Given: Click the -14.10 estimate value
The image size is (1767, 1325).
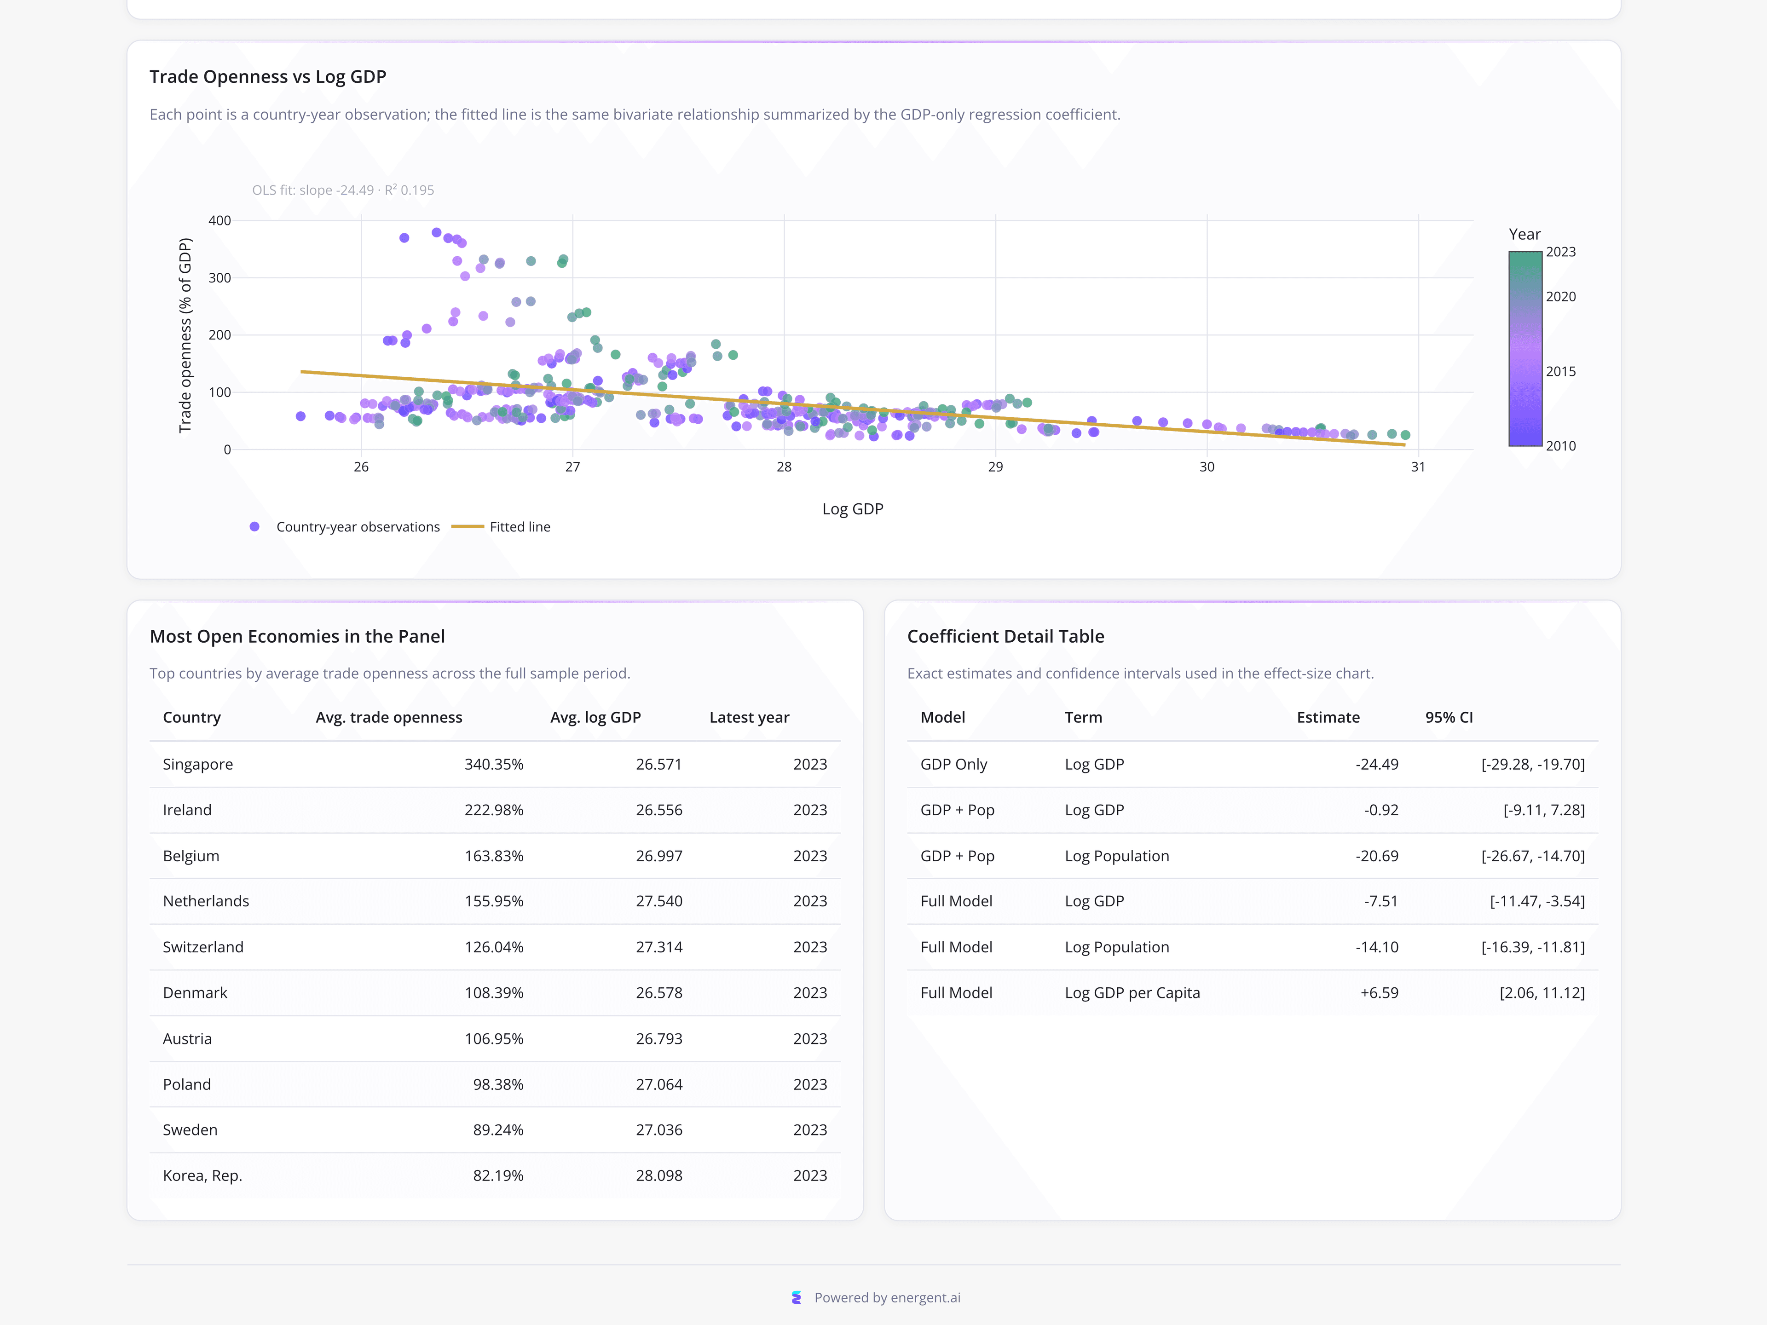Looking at the screenshot, I should coord(1376,947).
